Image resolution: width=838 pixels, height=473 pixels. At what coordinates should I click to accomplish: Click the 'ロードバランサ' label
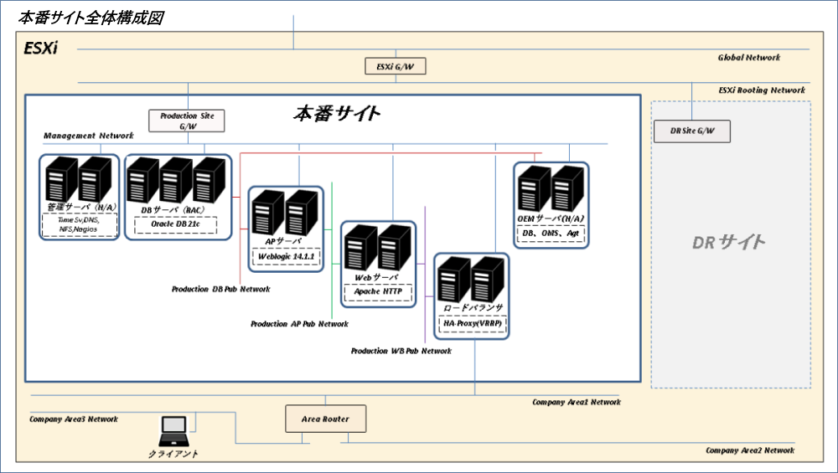tap(473, 308)
